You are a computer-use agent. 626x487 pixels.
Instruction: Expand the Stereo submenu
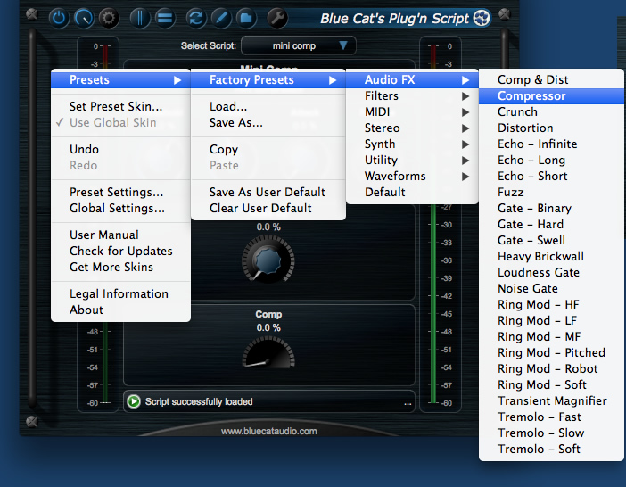click(412, 128)
